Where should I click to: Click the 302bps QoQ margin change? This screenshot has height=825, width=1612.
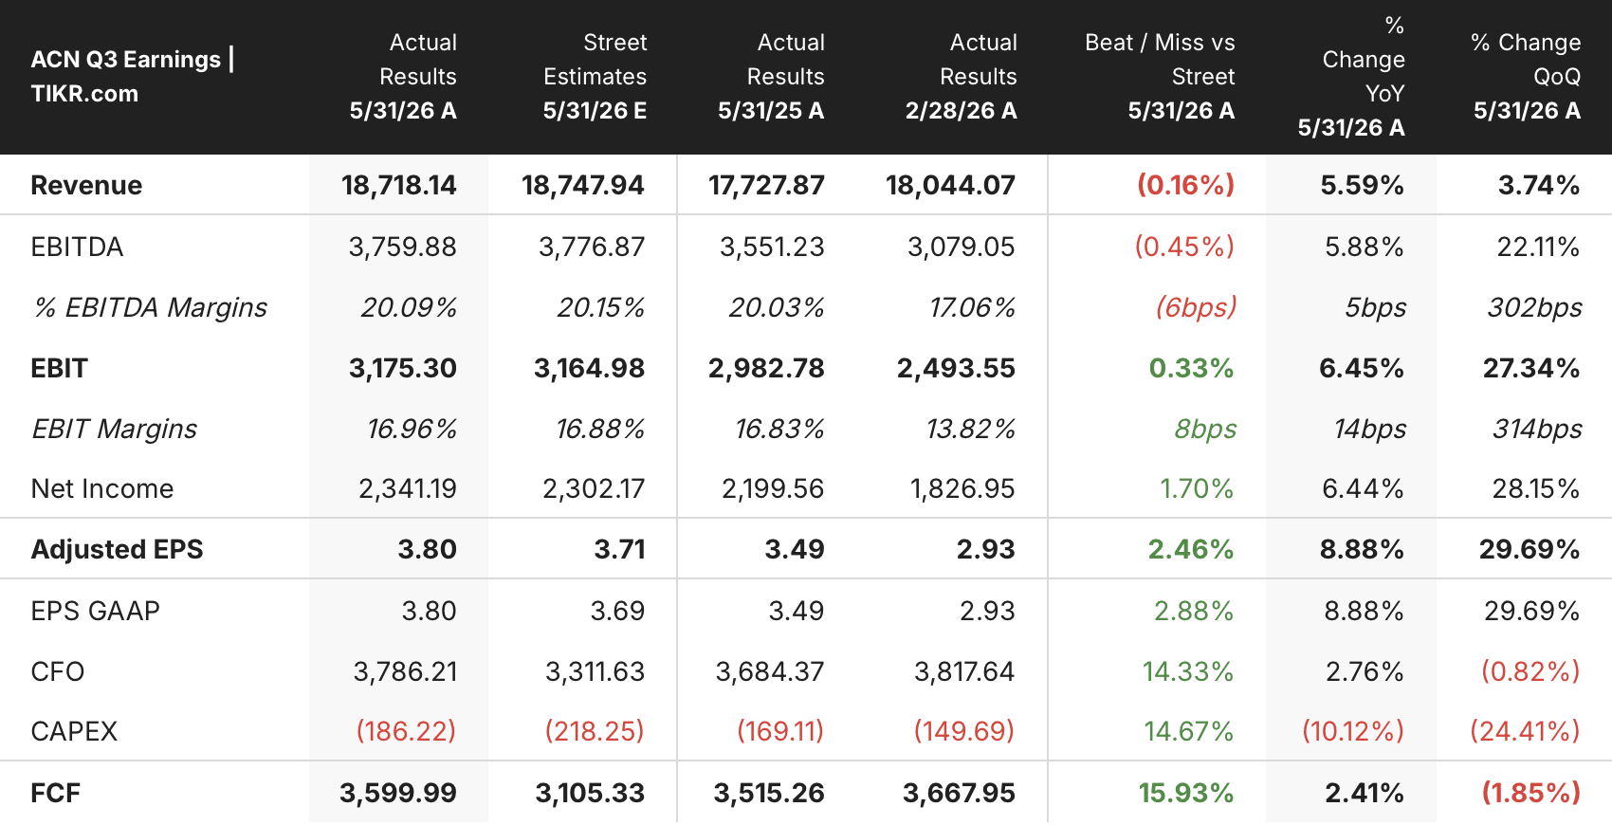[1534, 307]
